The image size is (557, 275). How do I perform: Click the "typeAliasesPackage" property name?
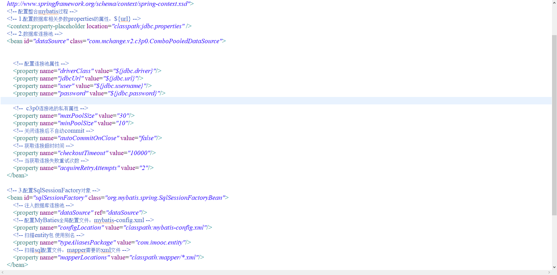point(87,243)
